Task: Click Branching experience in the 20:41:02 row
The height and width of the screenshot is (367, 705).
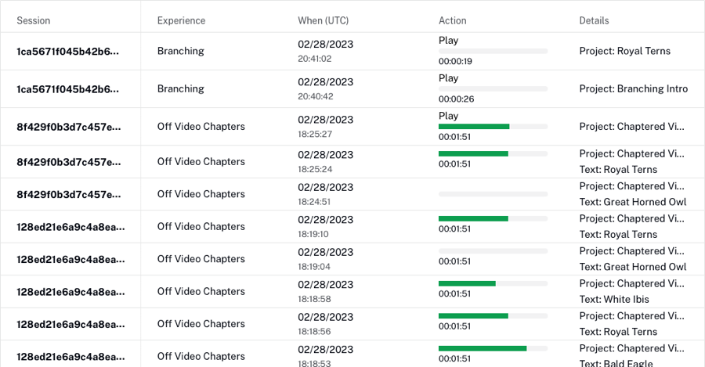Action: (180, 52)
